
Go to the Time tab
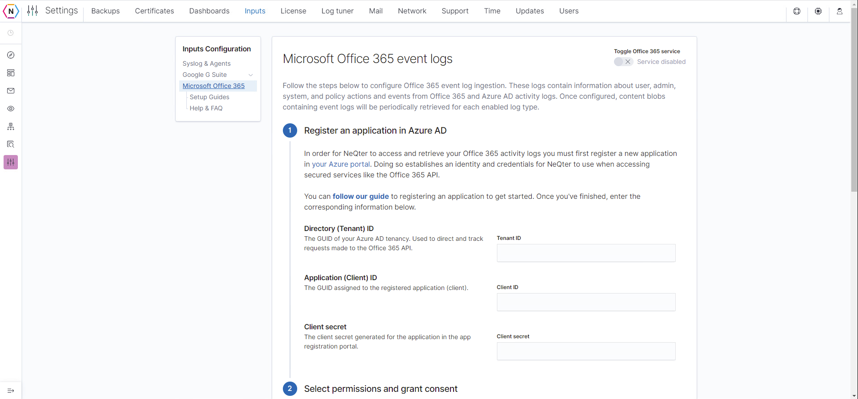point(492,11)
